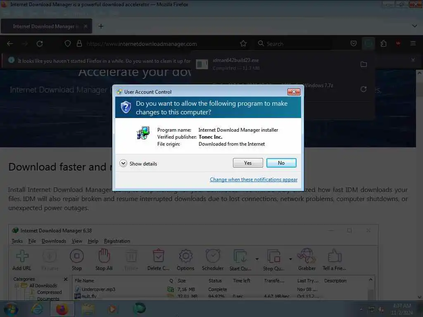Open a new Firefox tab

(x=101, y=26)
